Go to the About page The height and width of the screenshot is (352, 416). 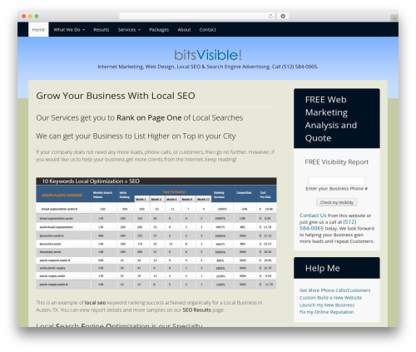tap(184, 29)
